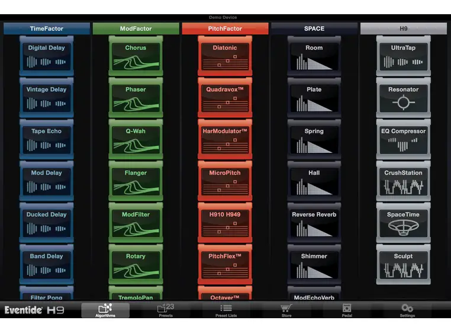451x333 pixels.
Task: Open the Presets tab
Action: (166, 310)
